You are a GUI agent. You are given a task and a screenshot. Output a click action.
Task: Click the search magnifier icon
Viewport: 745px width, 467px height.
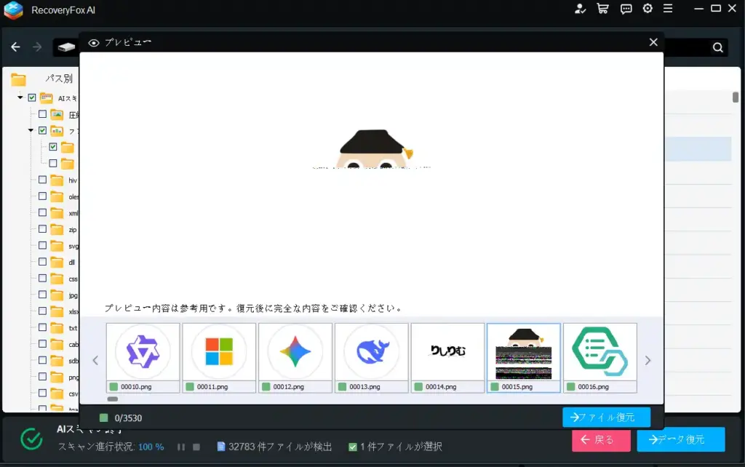click(717, 47)
